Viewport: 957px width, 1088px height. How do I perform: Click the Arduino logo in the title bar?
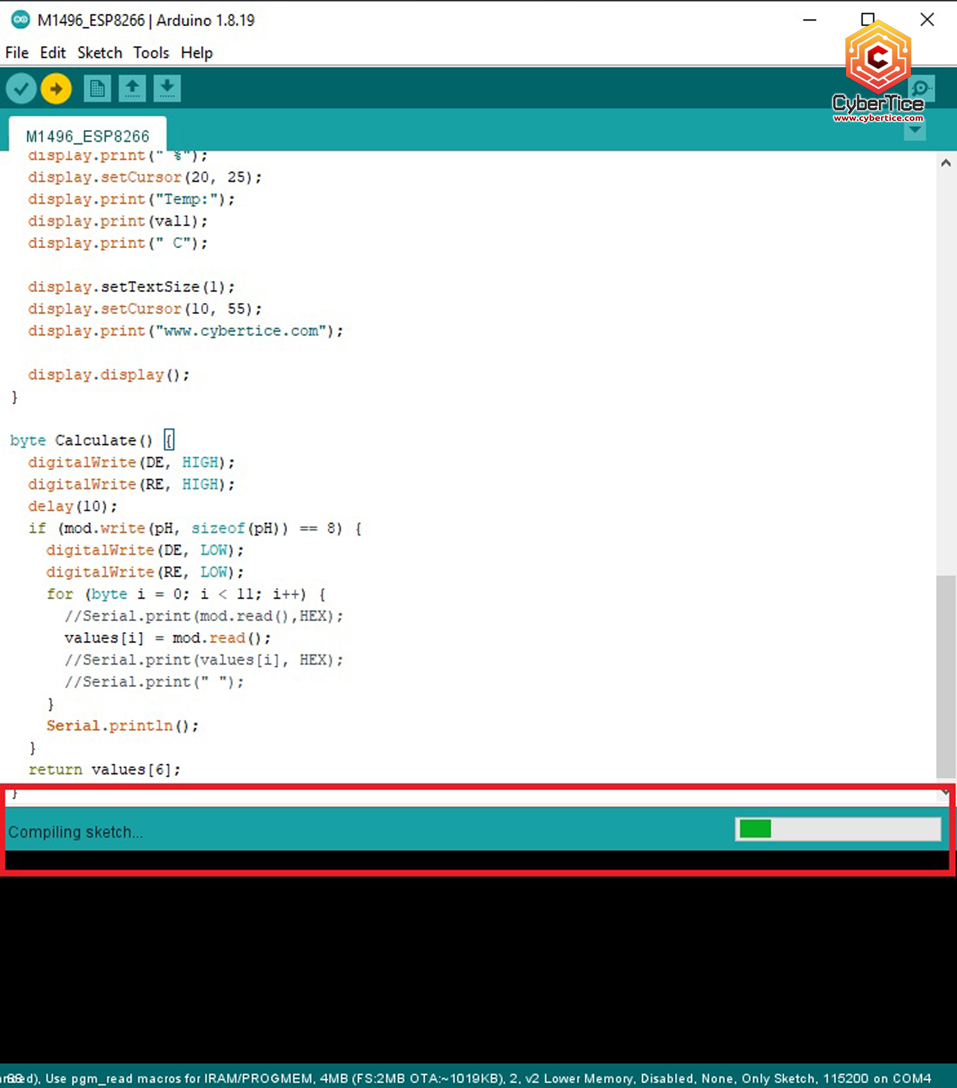pos(20,20)
